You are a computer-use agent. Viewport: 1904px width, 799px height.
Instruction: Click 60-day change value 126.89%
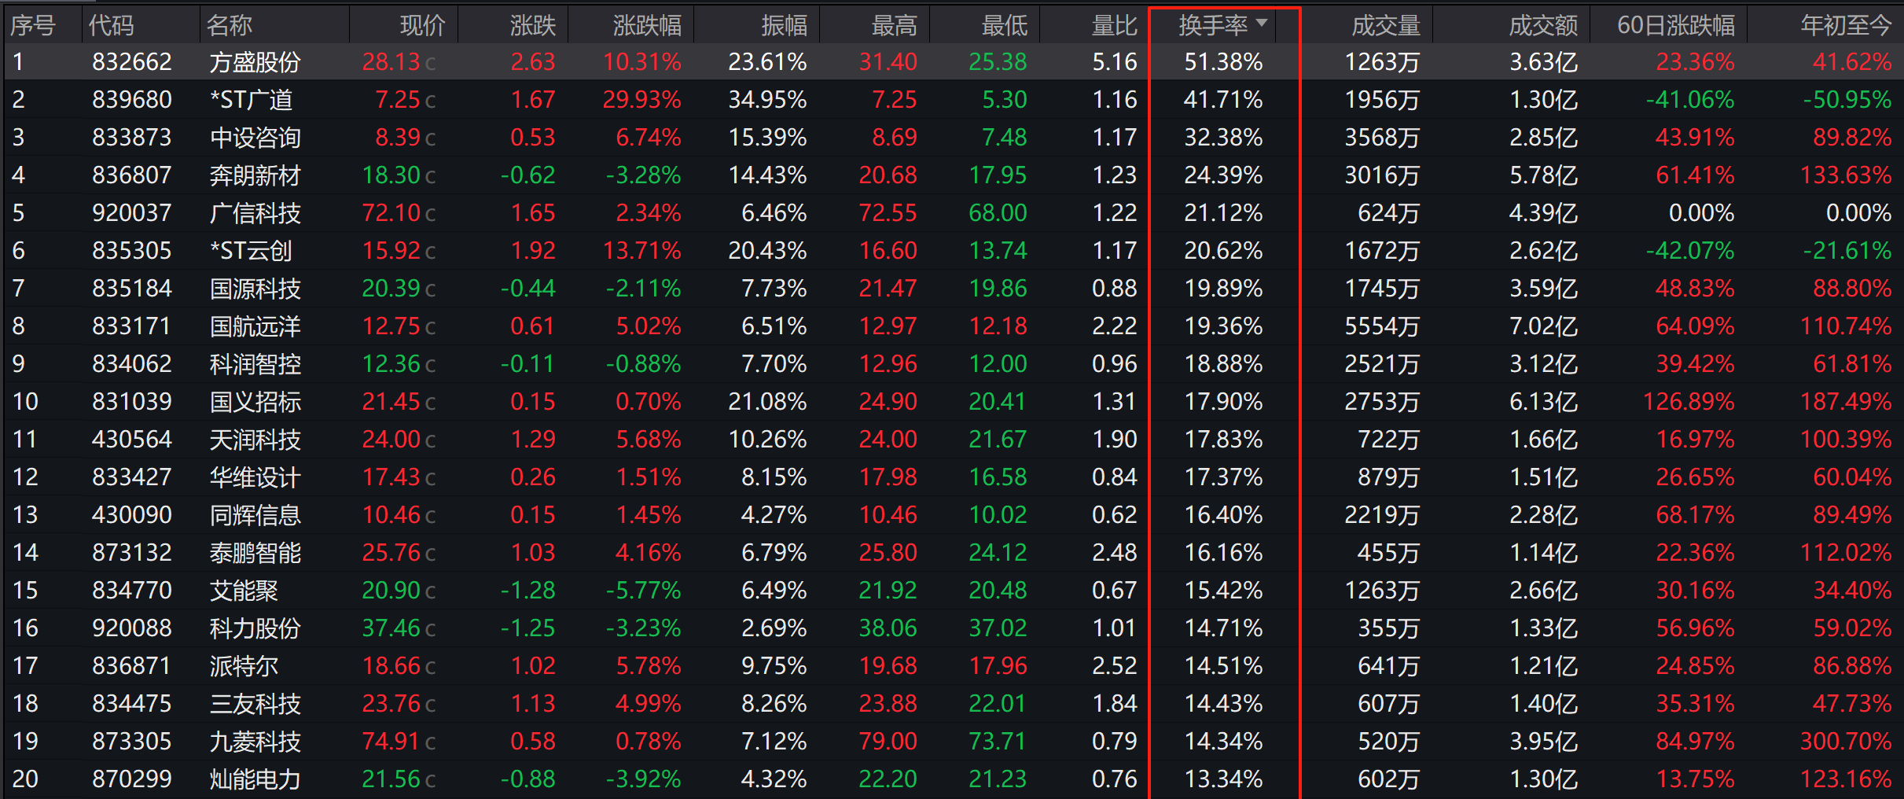pyautogui.click(x=1689, y=402)
